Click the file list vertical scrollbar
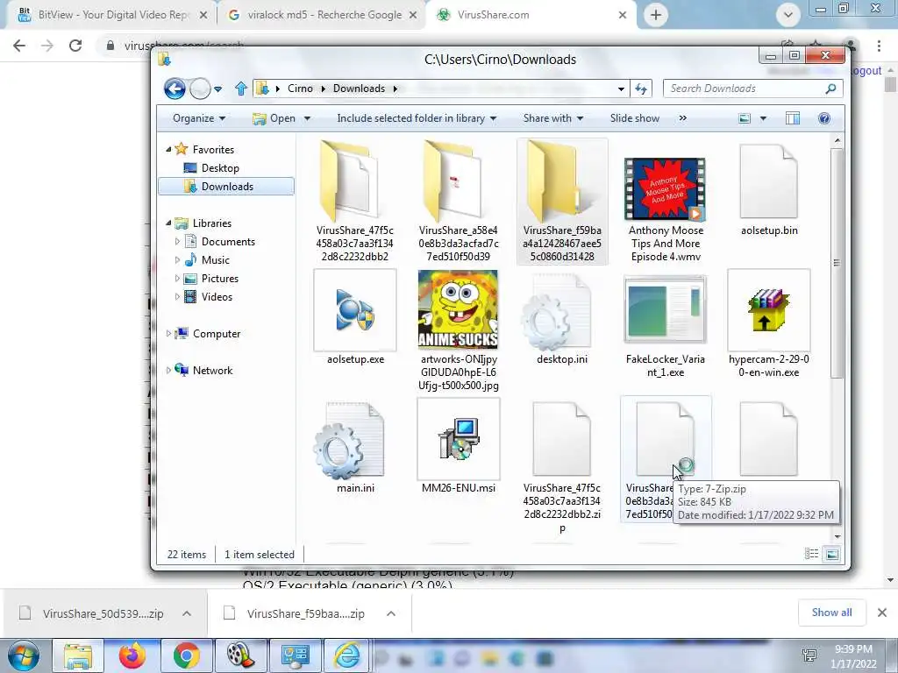The width and height of the screenshot is (898, 673). click(837, 263)
